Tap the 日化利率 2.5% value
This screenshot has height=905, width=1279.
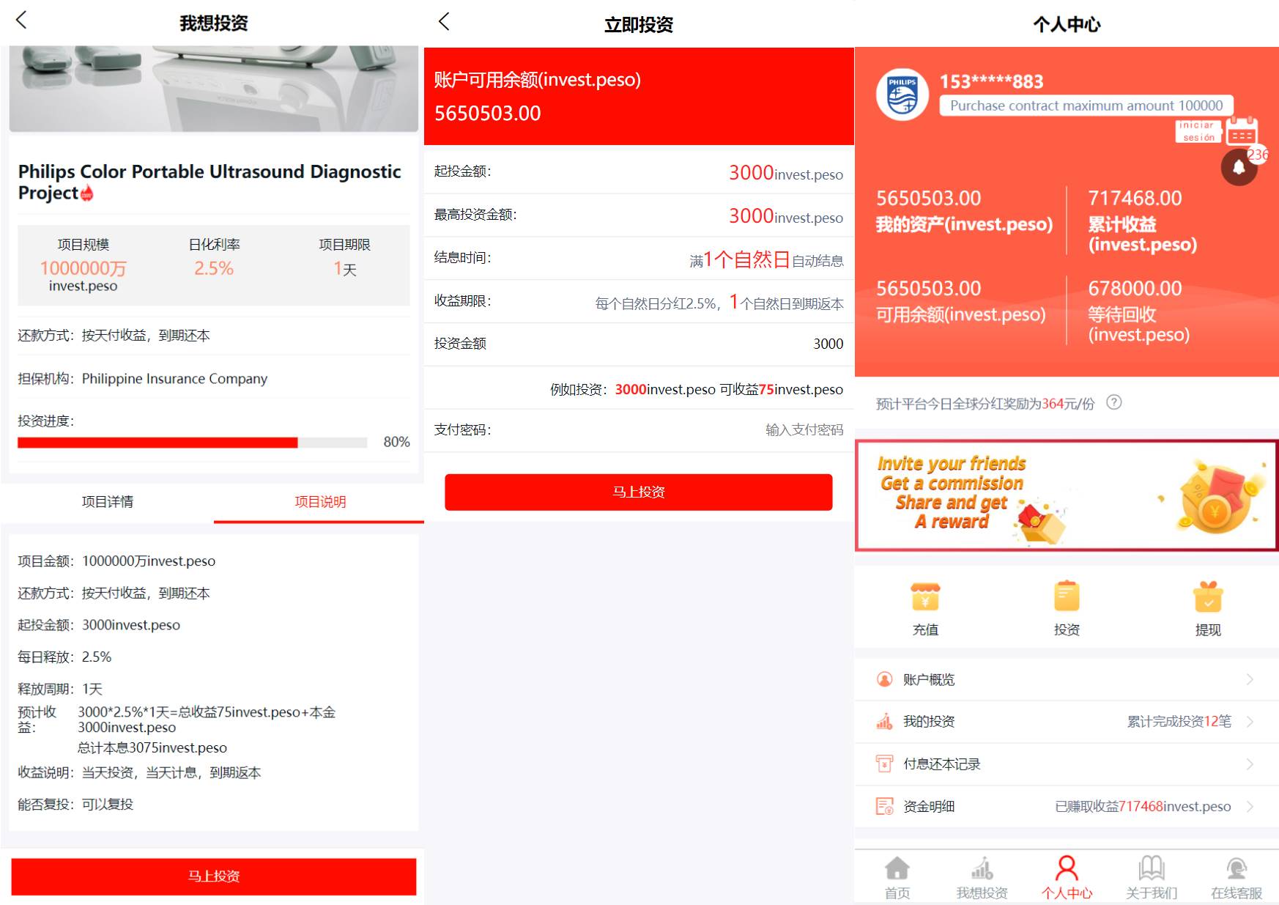click(x=214, y=269)
